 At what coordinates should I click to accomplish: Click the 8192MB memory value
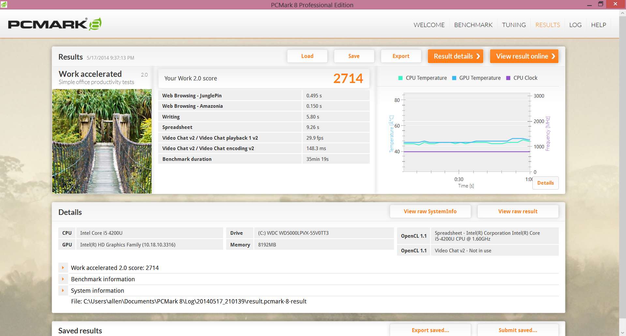click(x=267, y=245)
